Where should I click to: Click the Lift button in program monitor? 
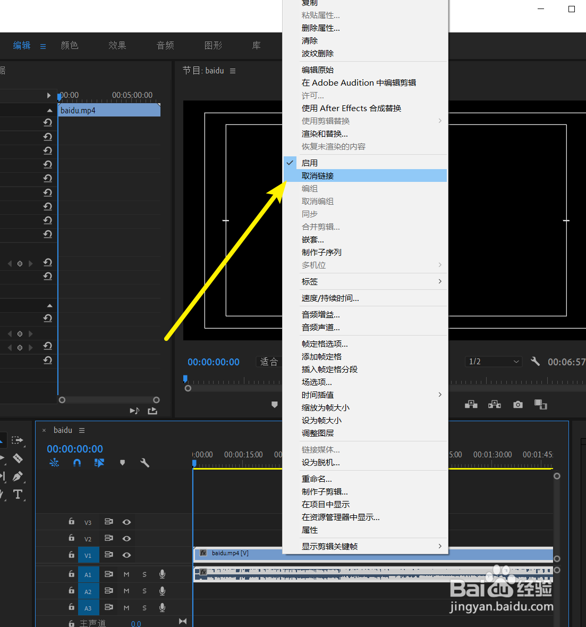tap(471, 404)
